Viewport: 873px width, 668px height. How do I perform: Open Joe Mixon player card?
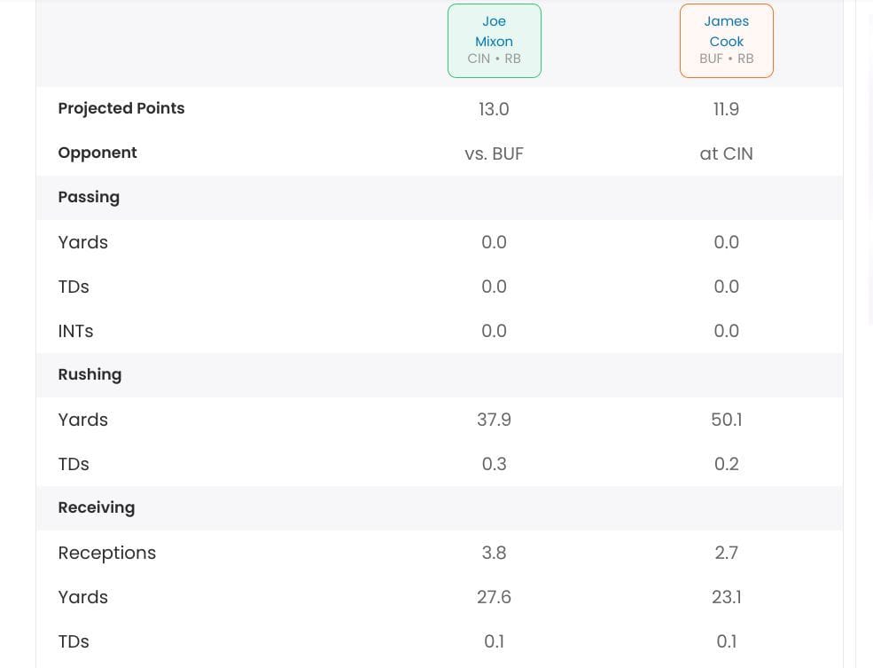(494, 41)
